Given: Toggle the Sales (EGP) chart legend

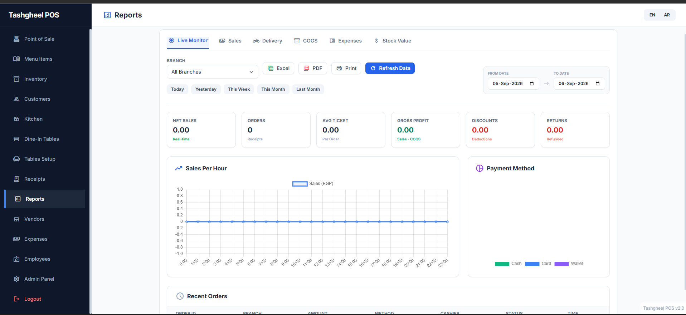Looking at the screenshot, I should click(313, 184).
